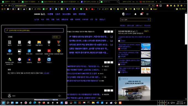
Task: Open the Fix it user account
Action: point(12,96)
